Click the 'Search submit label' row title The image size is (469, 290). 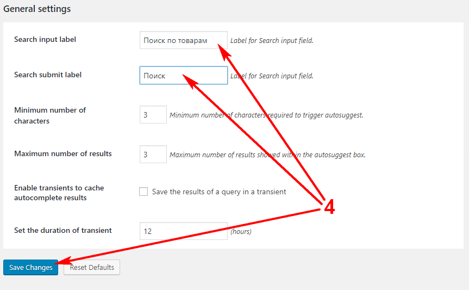[x=48, y=75]
